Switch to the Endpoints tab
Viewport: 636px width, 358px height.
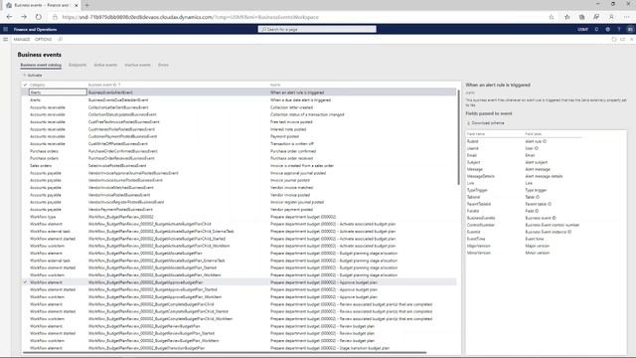(78, 65)
